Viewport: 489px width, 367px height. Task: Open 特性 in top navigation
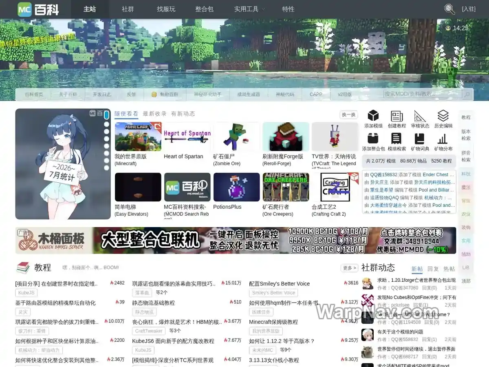[288, 9]
